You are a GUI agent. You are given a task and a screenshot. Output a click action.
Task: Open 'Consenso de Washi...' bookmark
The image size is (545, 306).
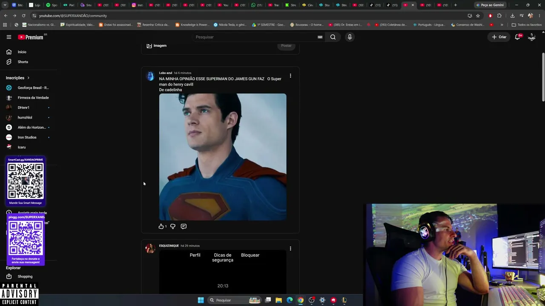[468, 25]
